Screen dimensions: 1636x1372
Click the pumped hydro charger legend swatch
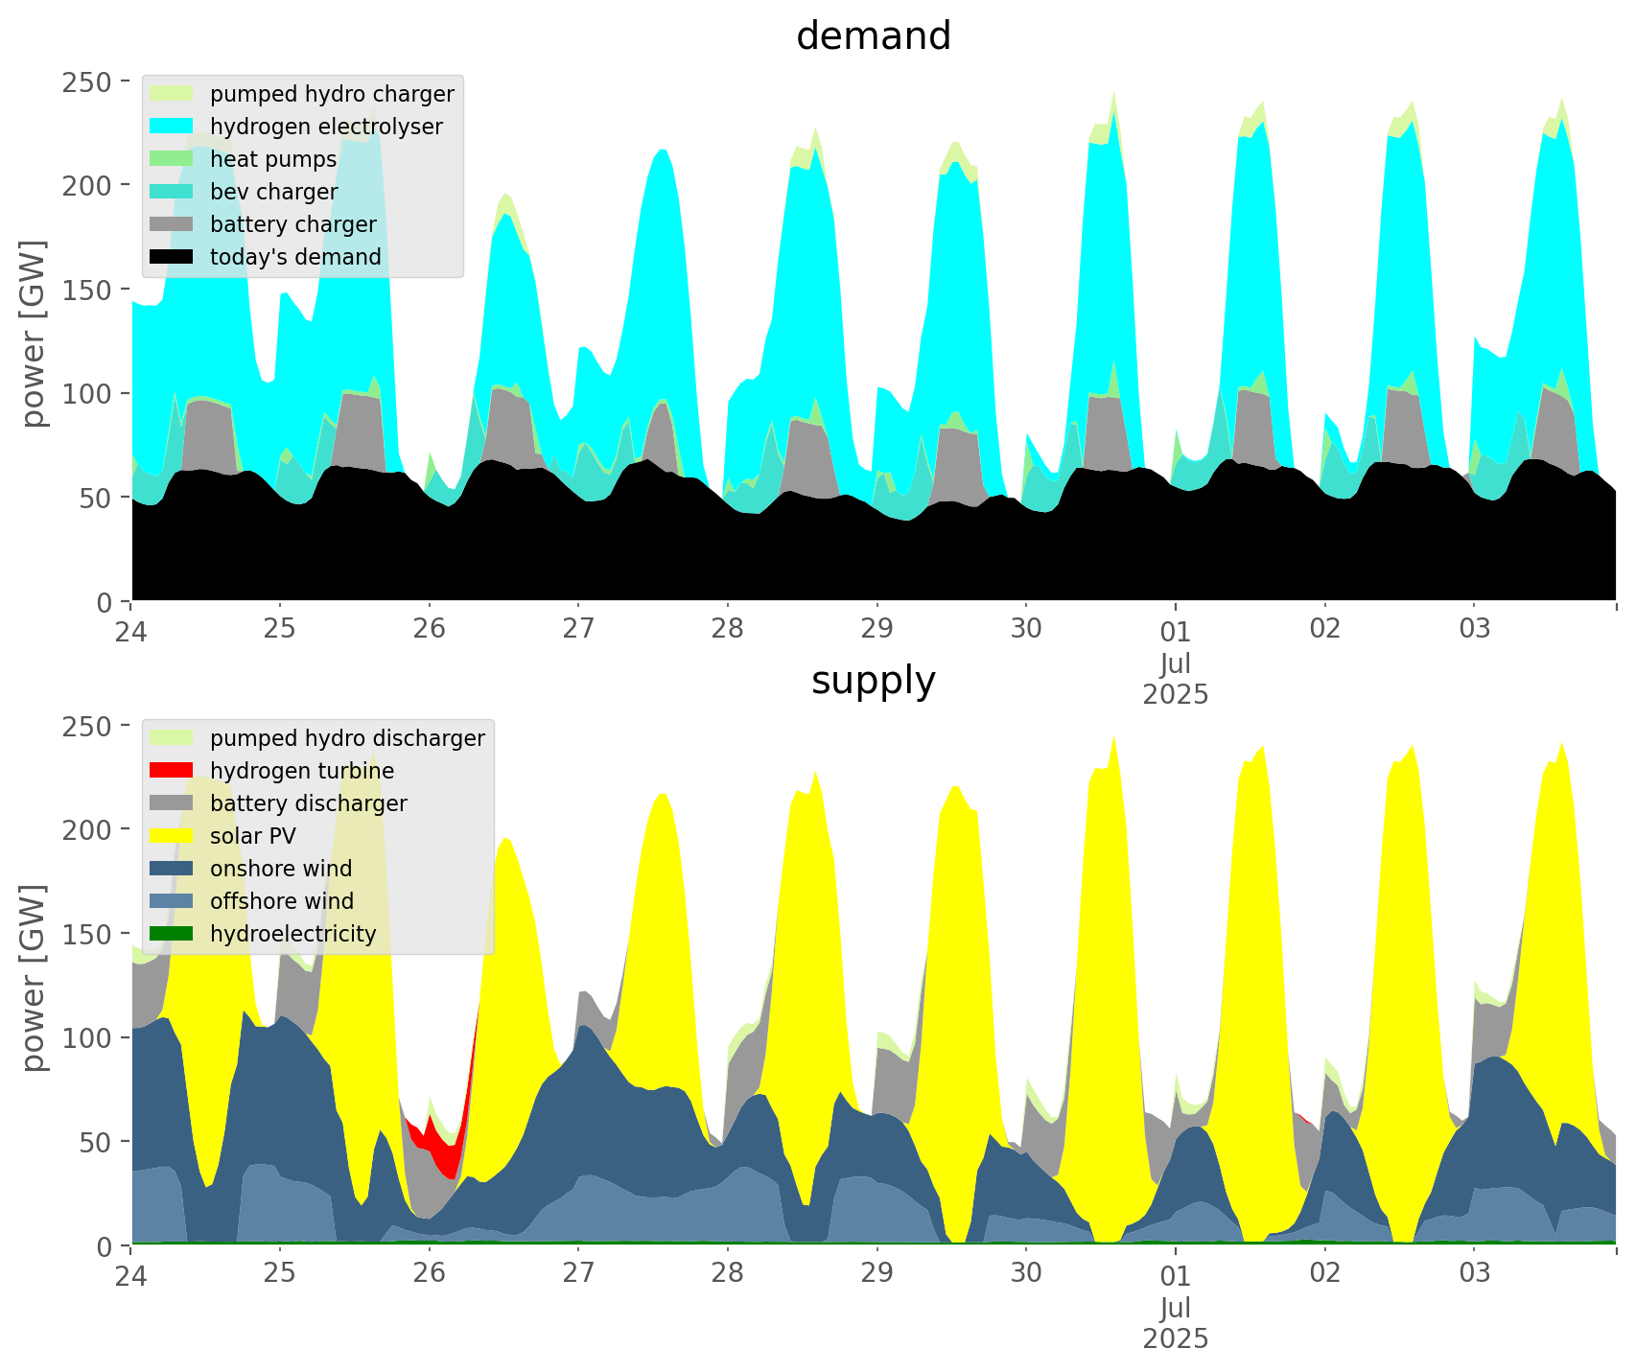172,94
